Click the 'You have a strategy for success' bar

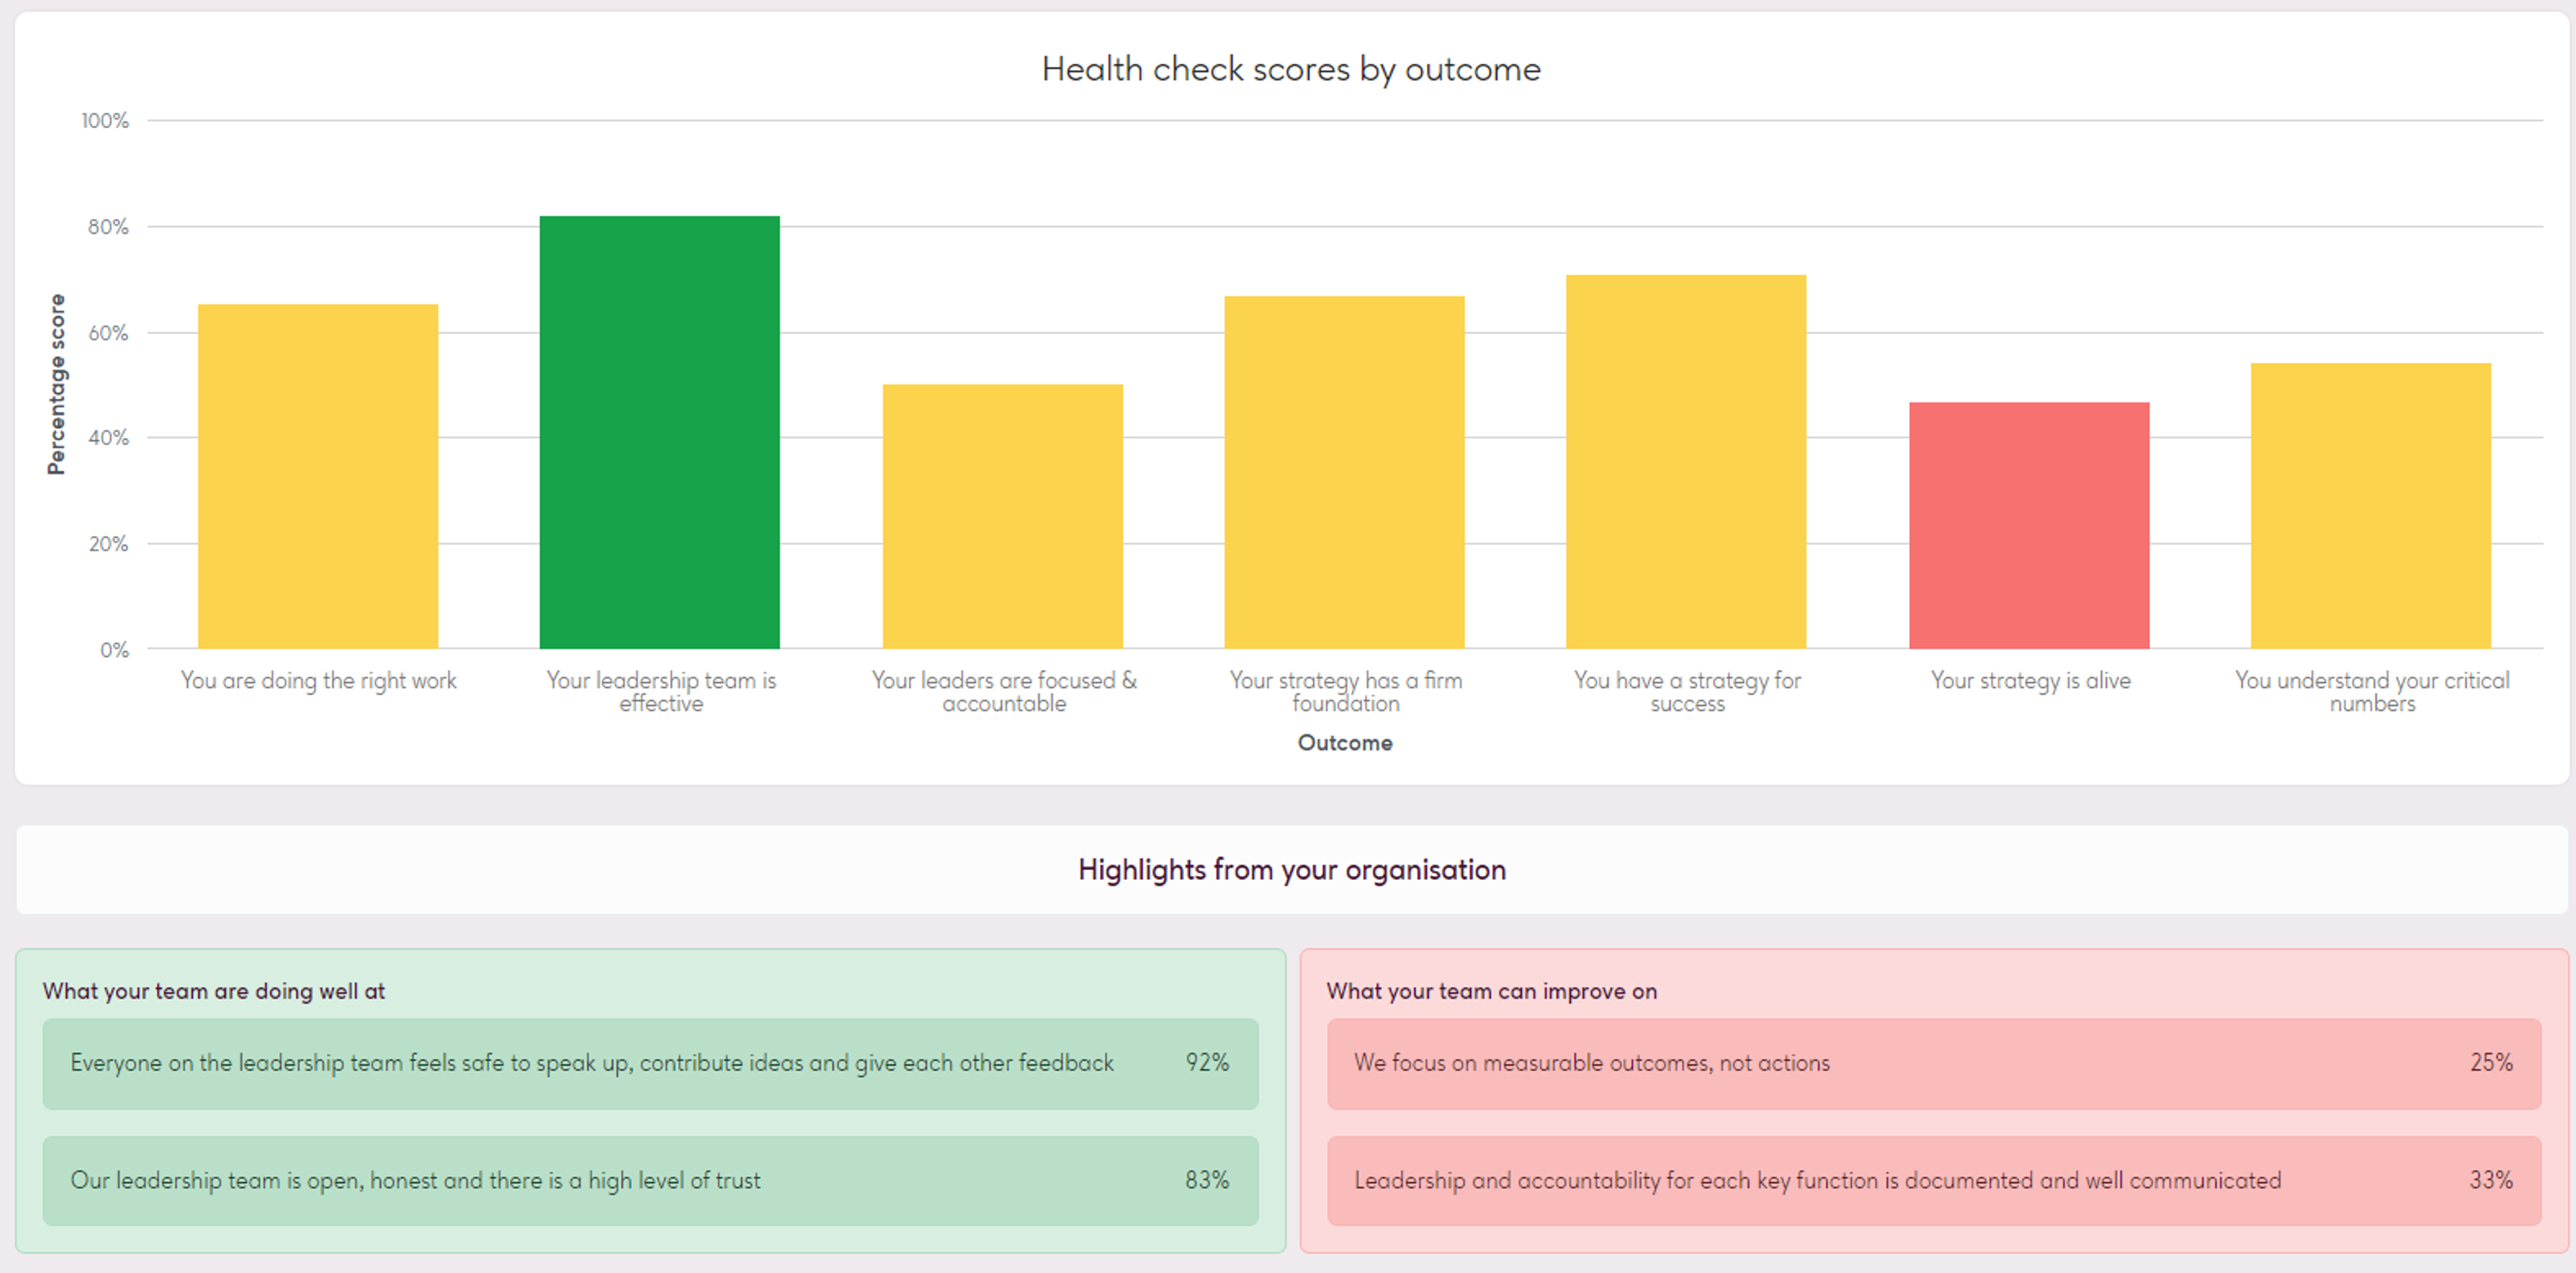1686,461
